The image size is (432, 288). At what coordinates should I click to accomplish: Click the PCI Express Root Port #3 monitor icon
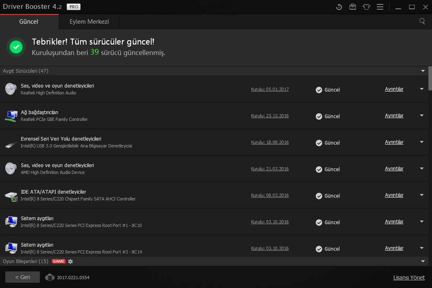[11, 248]
